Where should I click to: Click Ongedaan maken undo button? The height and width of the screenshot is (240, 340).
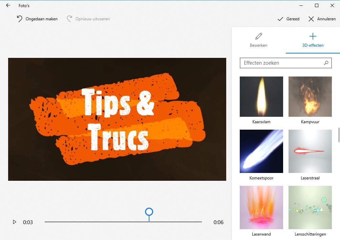[37, 19]
